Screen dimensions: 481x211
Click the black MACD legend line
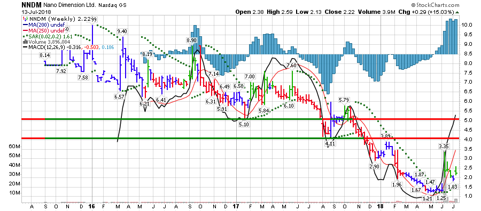coord(25,47)
